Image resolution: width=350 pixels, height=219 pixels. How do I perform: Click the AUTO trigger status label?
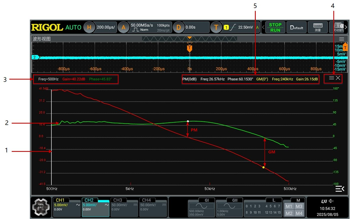tap(73, 27)
